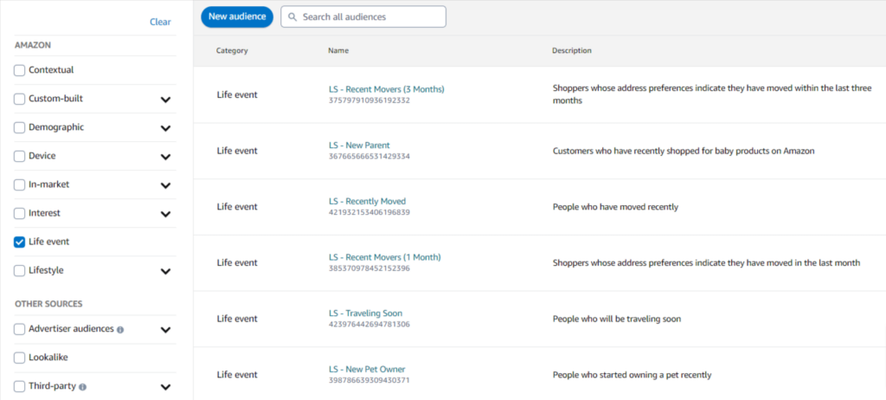
Task: Click description 'People who have moved recently'
Action: coord(615,207)
